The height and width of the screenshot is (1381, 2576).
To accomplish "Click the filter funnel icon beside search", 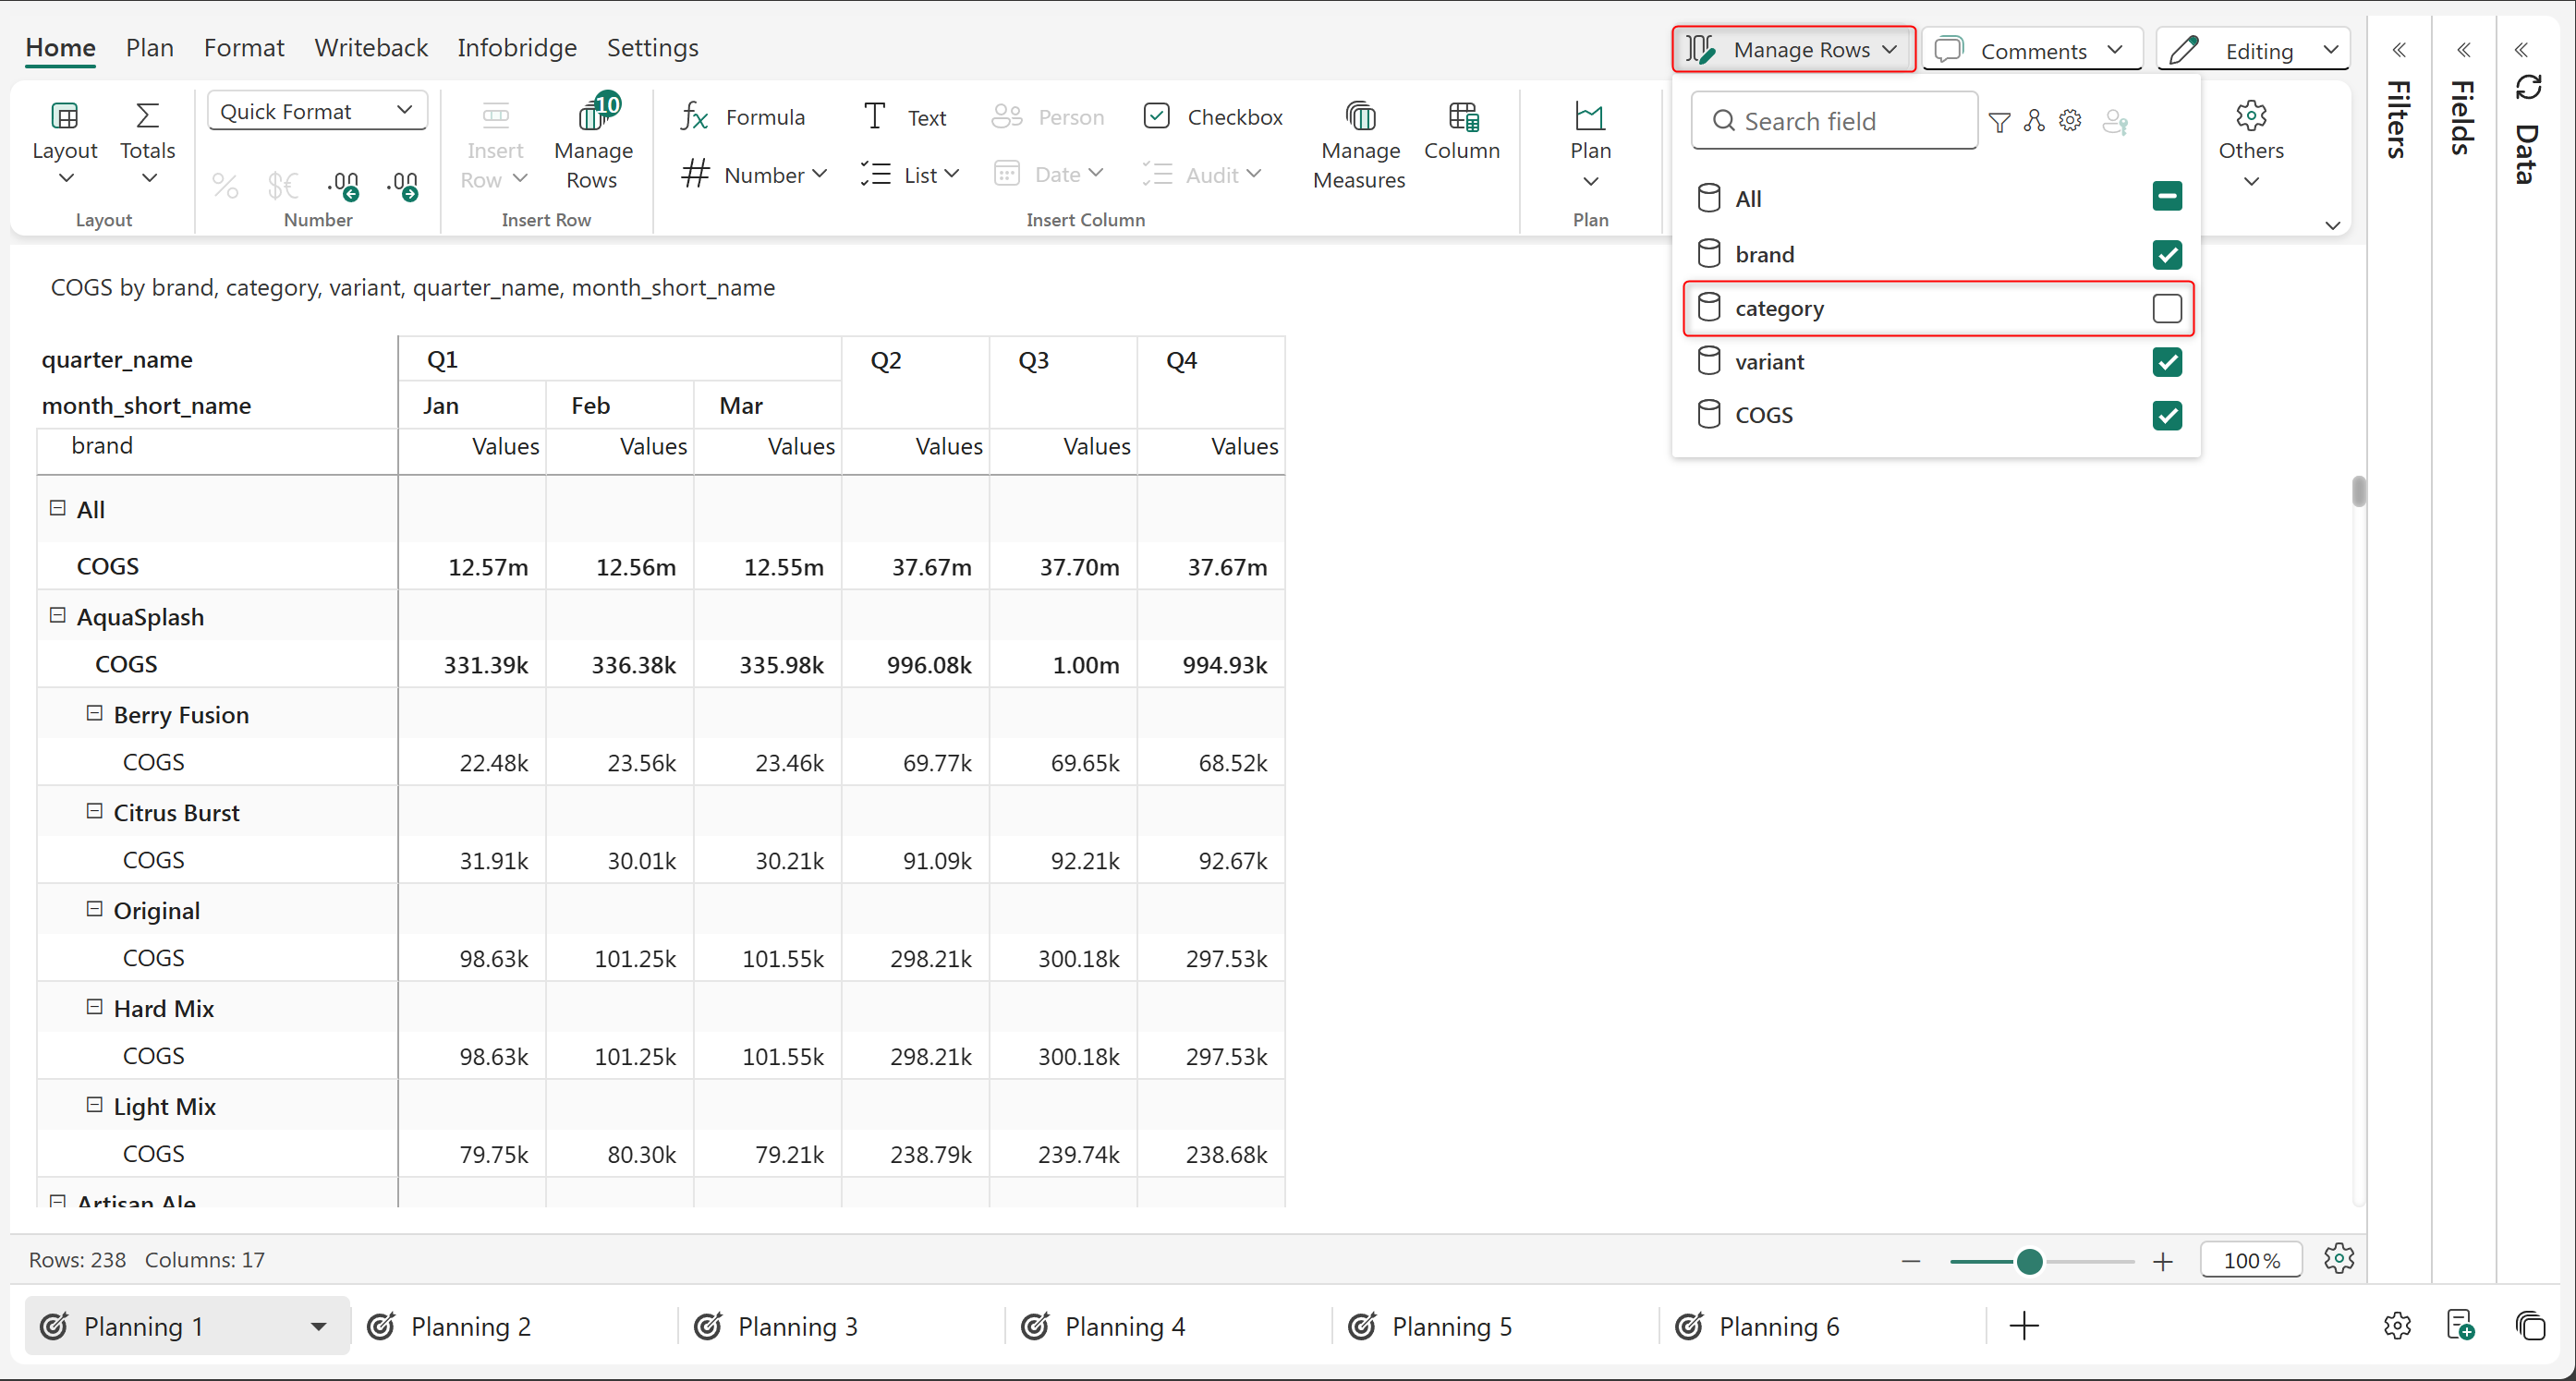I will (1999, 121).
